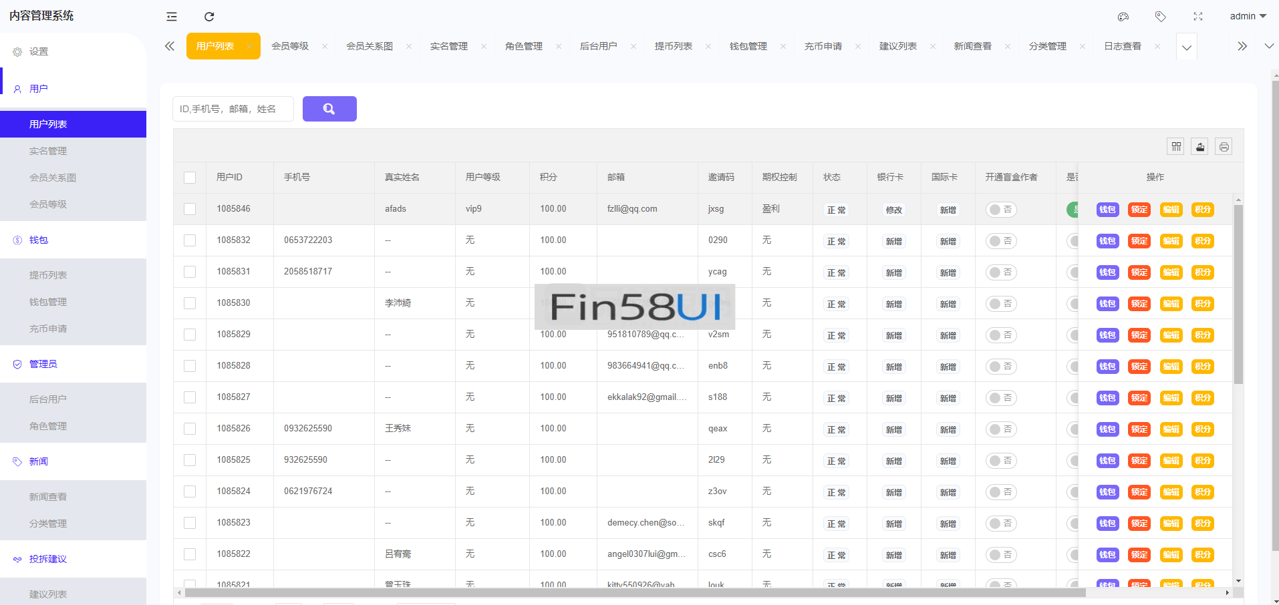Open the theme palette icon
This screenshot has height=605, width=1279.
(x=1123, y=17)
